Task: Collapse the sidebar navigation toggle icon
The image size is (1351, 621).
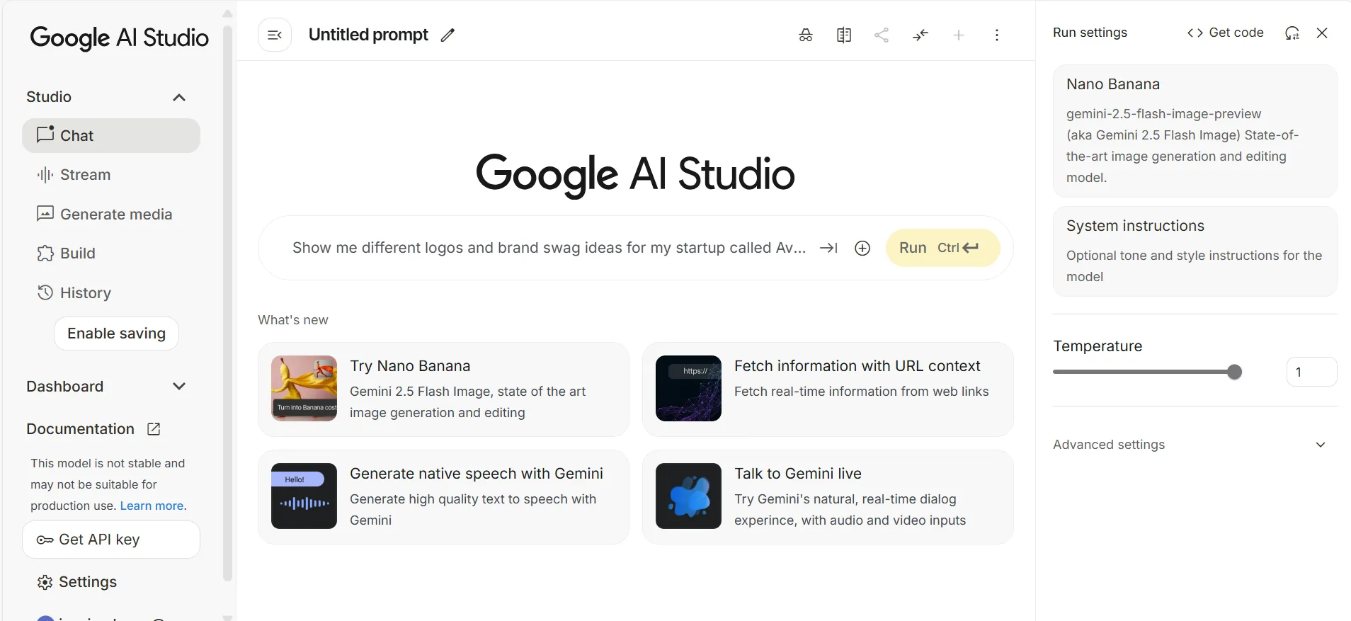Action: (275, 35)
